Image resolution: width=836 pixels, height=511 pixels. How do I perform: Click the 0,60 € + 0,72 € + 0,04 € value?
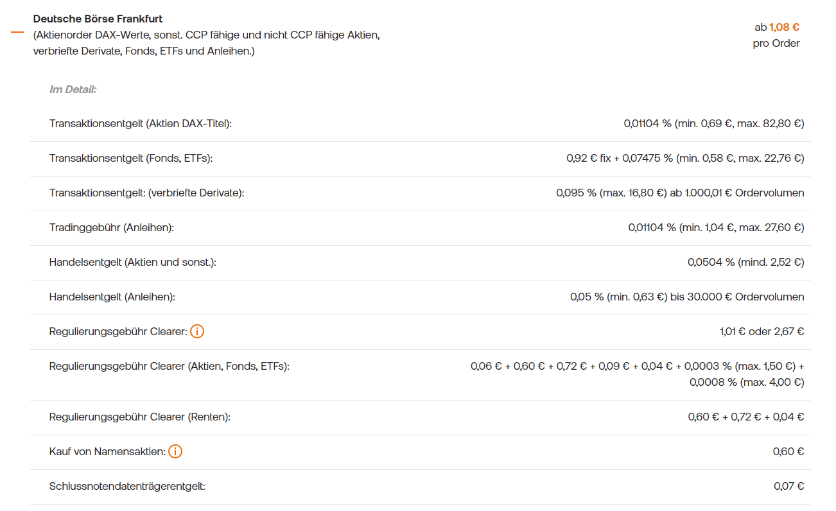[x=745, y=417]
